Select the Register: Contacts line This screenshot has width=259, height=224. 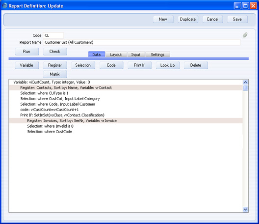click(x=126, y=87)
